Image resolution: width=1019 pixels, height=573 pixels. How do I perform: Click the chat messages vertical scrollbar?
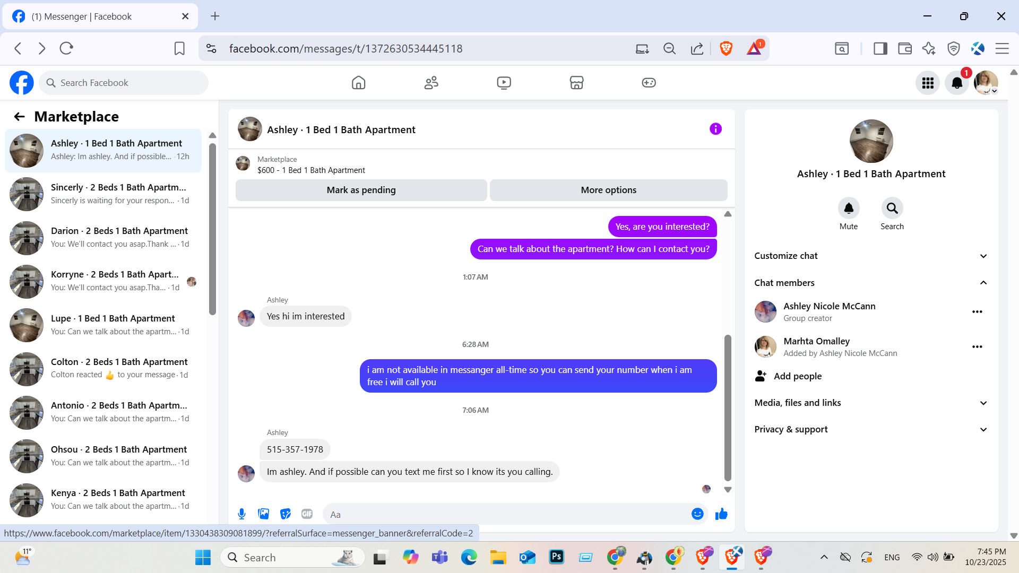pos(728,407)
